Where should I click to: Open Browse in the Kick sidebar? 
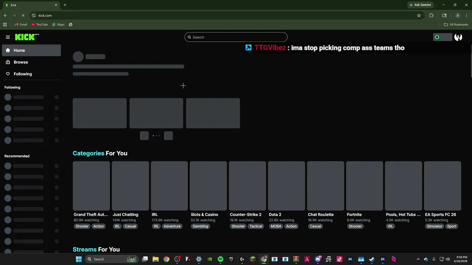(32, 62)
